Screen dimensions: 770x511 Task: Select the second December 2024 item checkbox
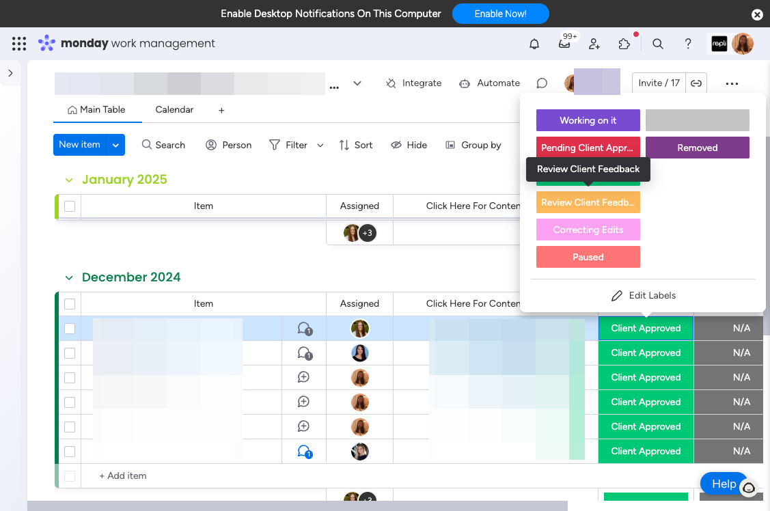click(x=70, y=353)
